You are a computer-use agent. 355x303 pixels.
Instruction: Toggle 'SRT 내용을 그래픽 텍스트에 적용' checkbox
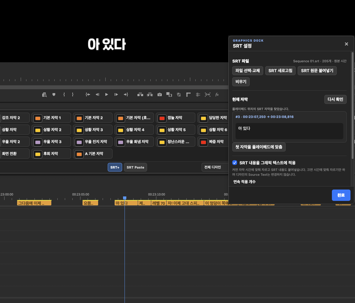(235, 163)
